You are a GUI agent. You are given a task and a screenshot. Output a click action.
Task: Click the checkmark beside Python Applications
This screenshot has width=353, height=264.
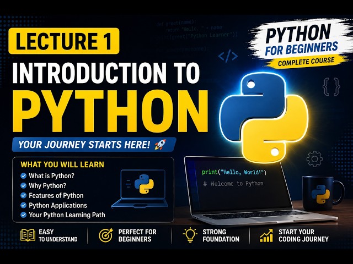pyautogui.click(x=23, y=205)
